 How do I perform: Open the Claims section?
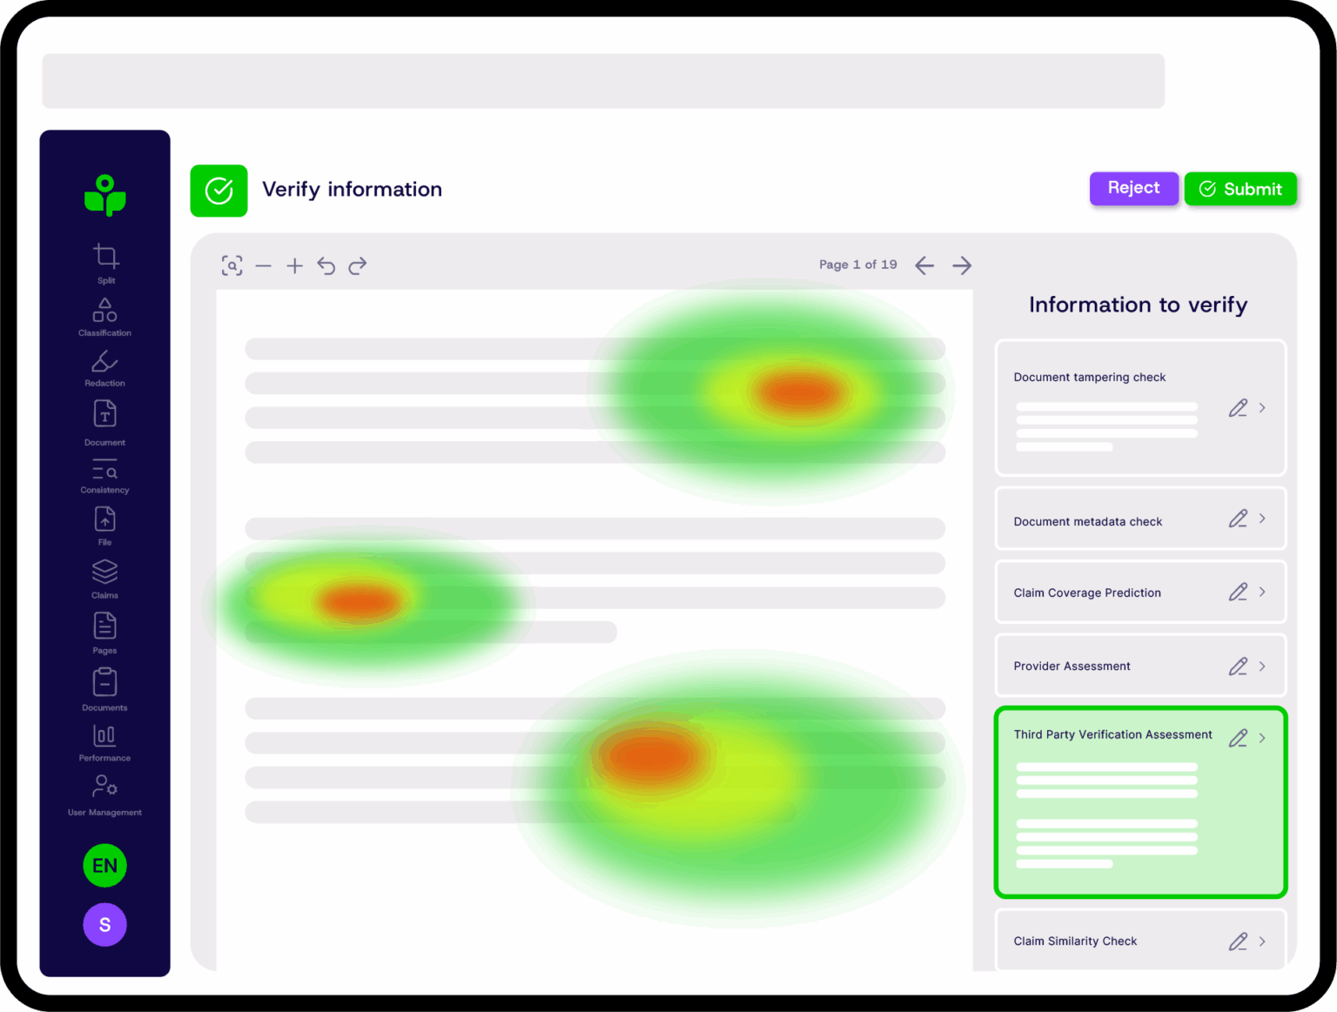coord(104,574)
